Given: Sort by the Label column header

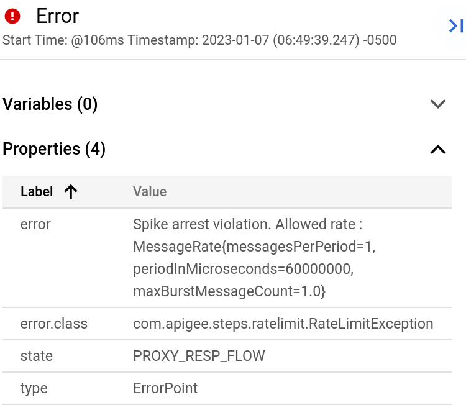Looking at the screenshot, I should click(x=37, y=192).
